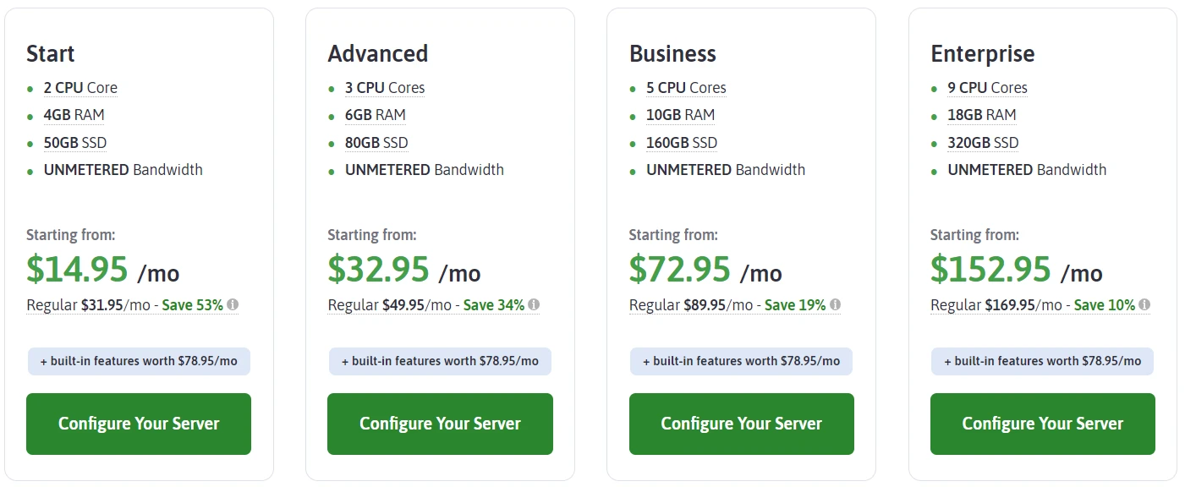Configure the Enterprise server plan
This screenshot has width=1185, height=487.
1042,424
